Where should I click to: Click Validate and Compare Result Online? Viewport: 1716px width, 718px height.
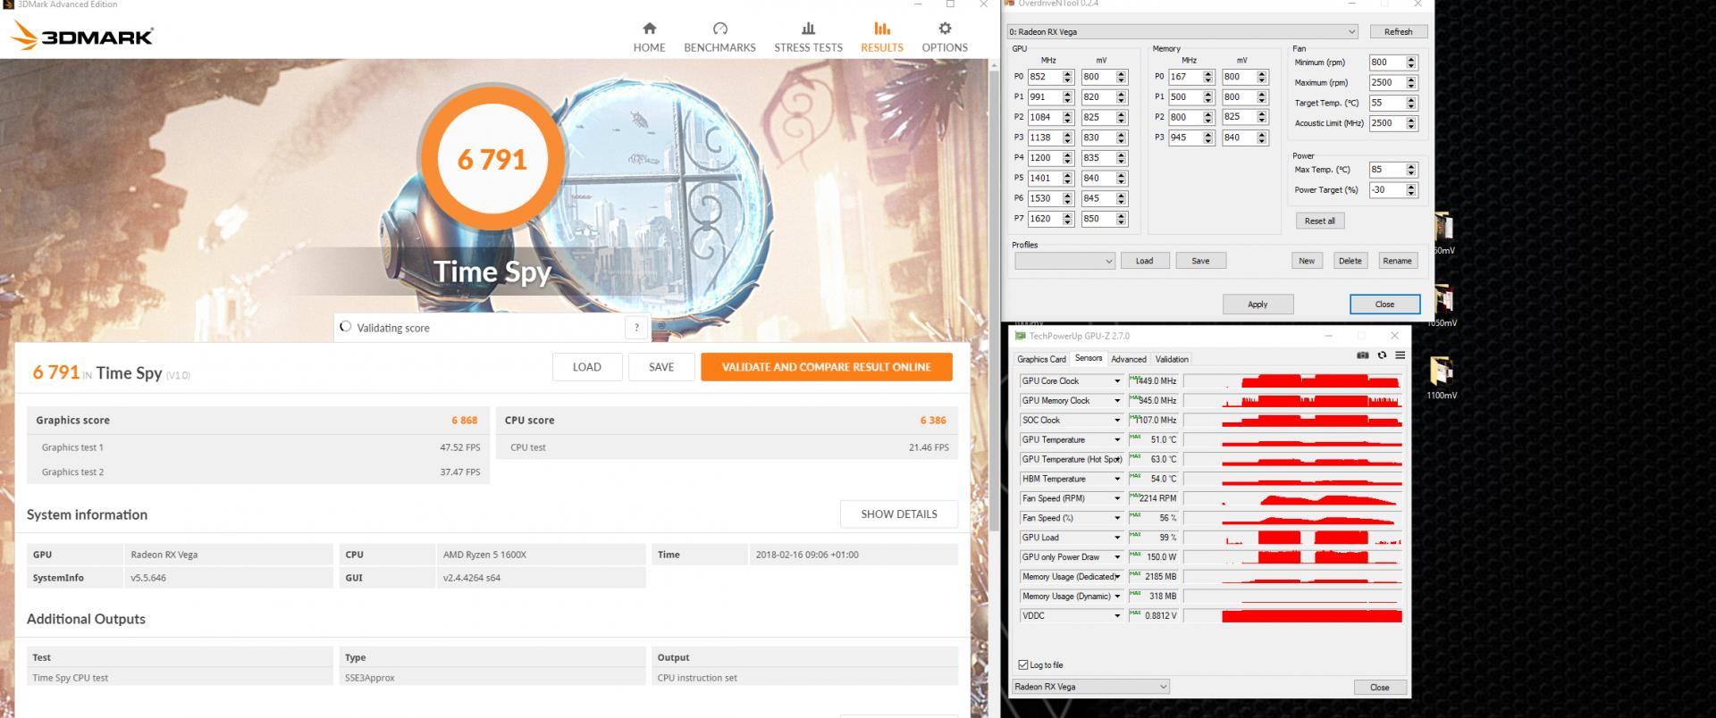pos(826,367)
